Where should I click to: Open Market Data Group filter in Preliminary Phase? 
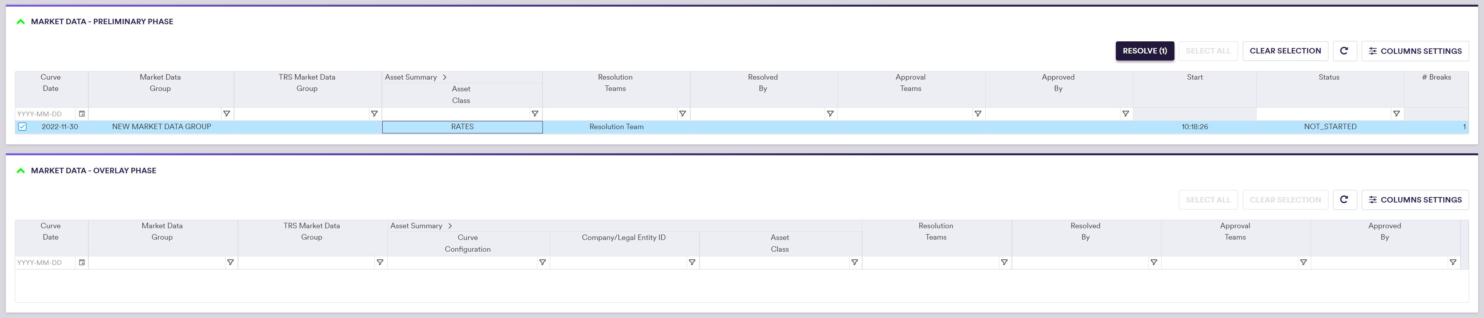pyautogui.click(x=226, y=114)
